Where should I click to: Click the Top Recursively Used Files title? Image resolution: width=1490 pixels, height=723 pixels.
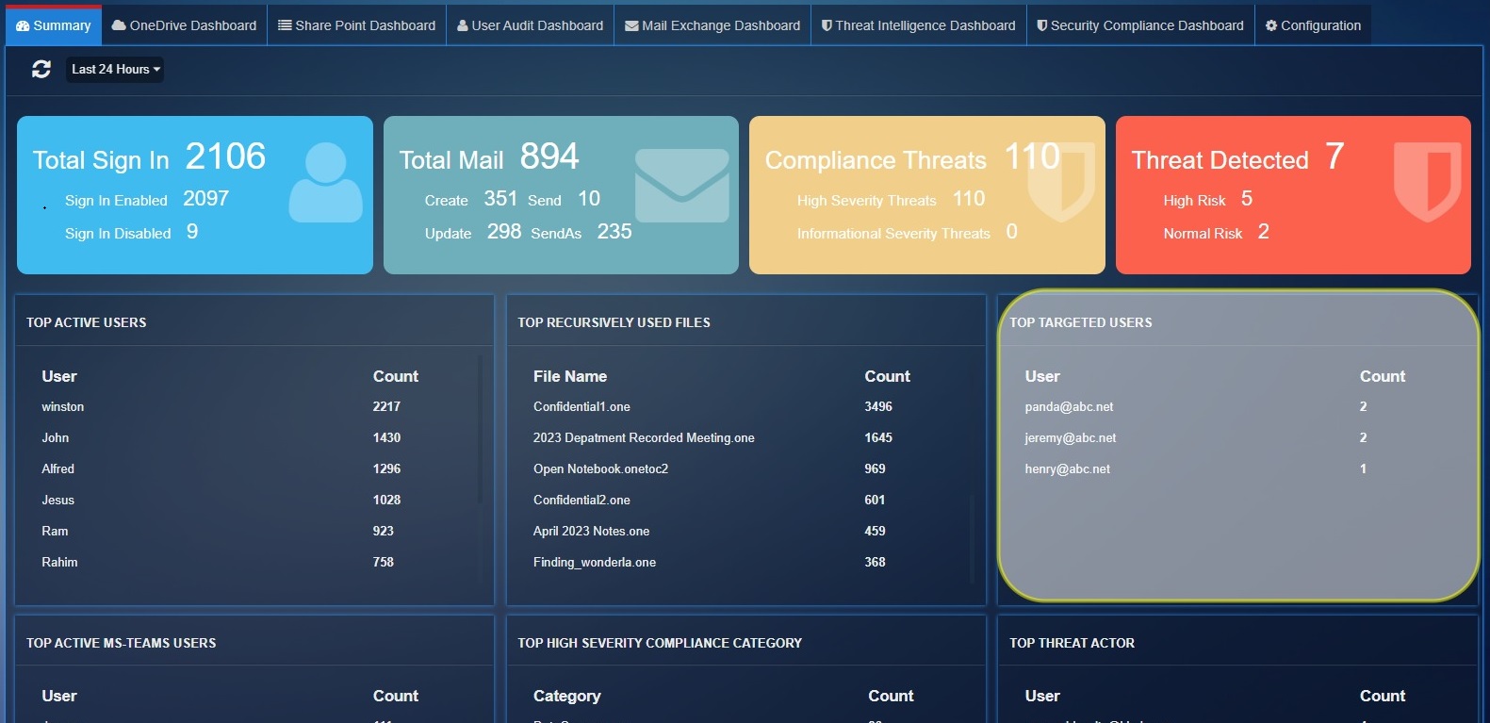pos(614,322)
